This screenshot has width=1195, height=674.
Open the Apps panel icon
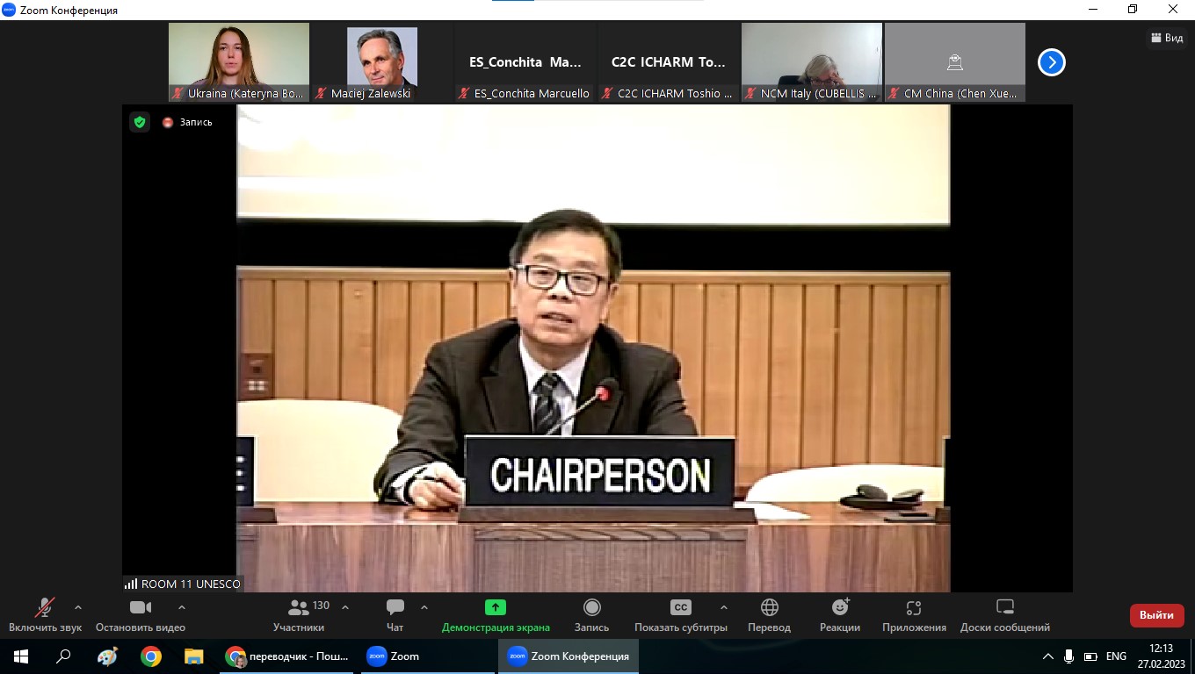914,607
